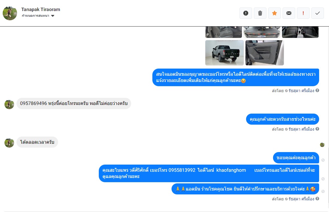
Task: Flag conversation with the red exclamation icon
Action: 303,13
